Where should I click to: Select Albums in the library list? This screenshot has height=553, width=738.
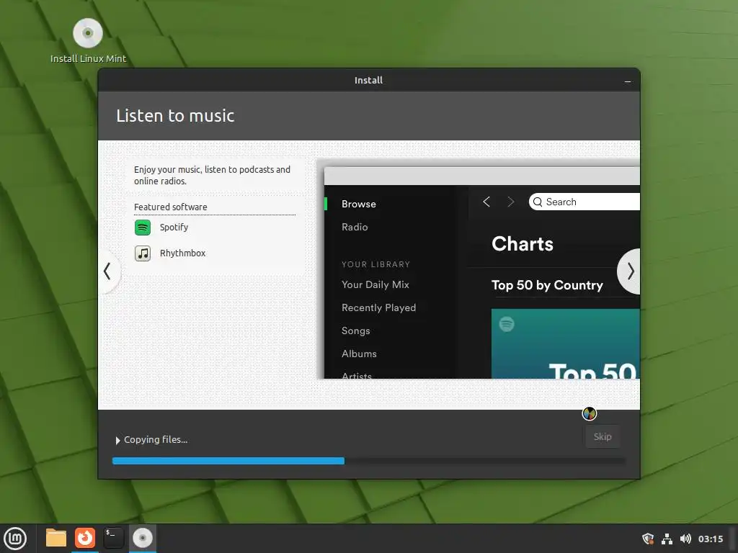tap(359, 354)
